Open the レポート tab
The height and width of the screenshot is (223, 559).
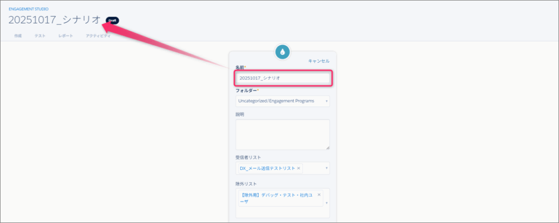tap(66, 36)
